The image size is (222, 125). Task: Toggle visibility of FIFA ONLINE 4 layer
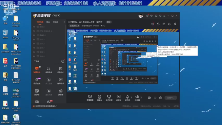[34, 31]
